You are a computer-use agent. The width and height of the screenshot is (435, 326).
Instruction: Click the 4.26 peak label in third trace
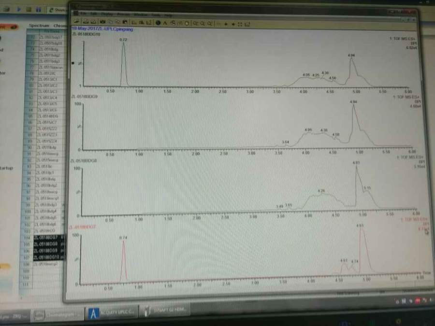point(321,191)
